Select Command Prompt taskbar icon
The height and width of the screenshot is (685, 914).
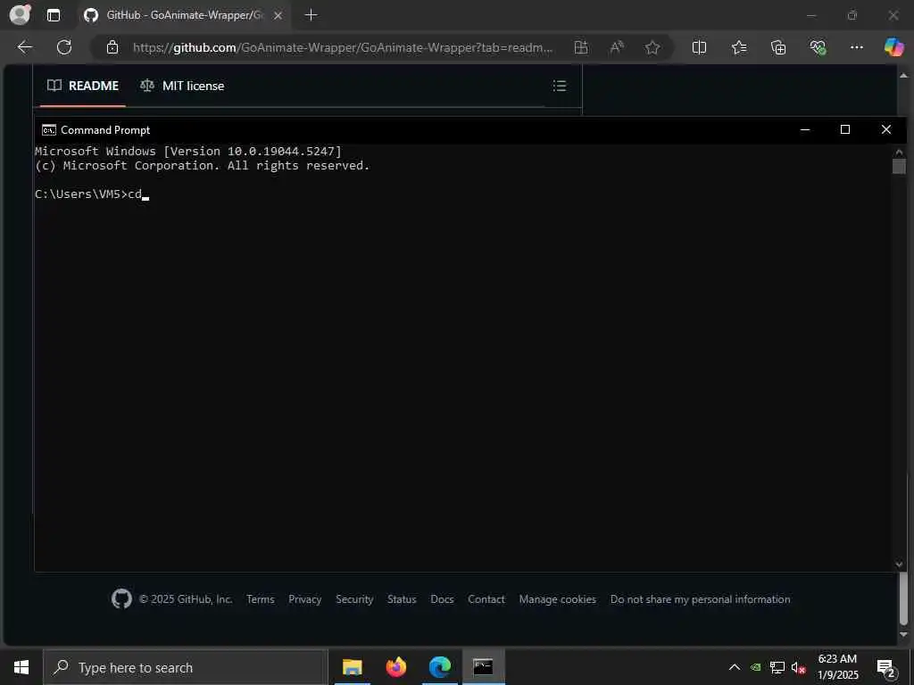tap(483, 667)
